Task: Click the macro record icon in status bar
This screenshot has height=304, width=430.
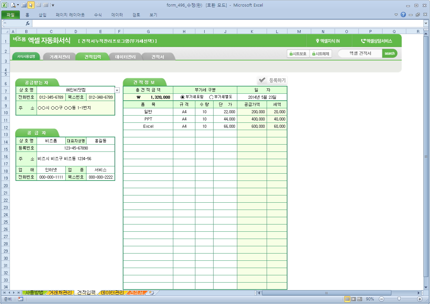Action: [x=20, y=299]
